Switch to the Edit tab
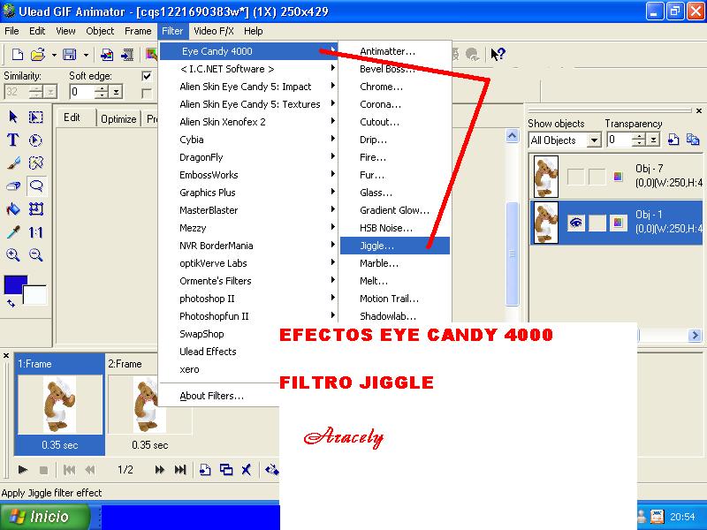Screen dimensions: 707x530 click(x=72, y=117)
